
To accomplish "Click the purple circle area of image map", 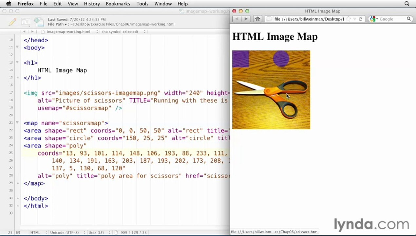I will 281,59.
